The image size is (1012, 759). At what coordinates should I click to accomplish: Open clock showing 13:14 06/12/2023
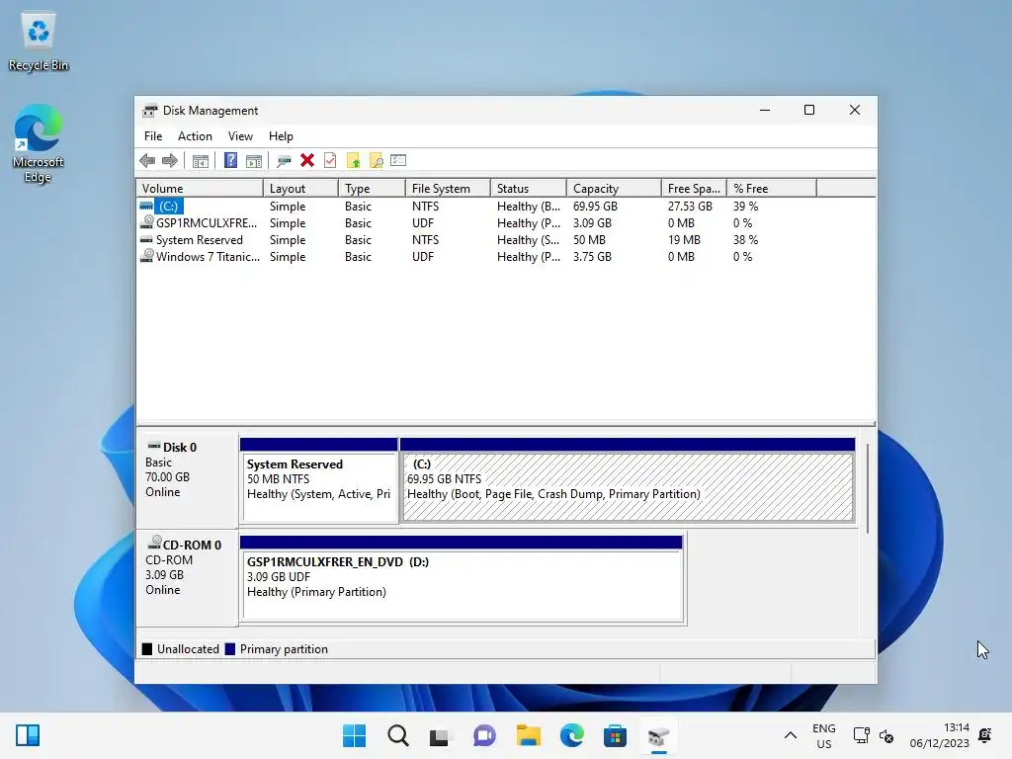(x=940, y=735)
